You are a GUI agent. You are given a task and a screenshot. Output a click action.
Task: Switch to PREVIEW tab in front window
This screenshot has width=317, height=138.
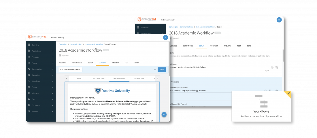116,63
